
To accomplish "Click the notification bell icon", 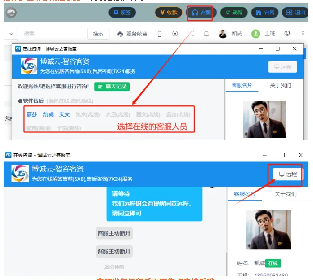I will point(206,34).
